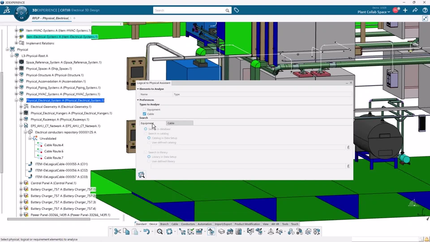
Task: Switch to the Conductors toolbar tab
Action: pos(188,224)
